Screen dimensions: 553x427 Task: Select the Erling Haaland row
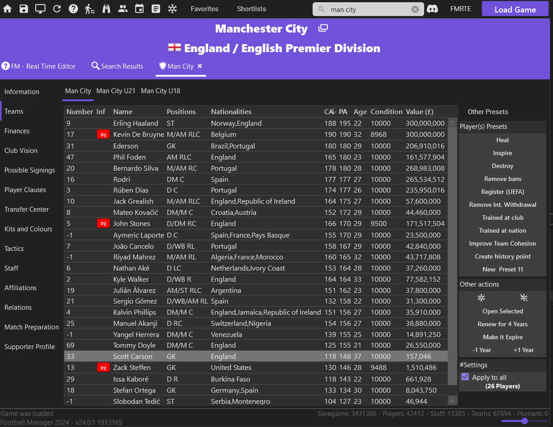tap(256, 123)
